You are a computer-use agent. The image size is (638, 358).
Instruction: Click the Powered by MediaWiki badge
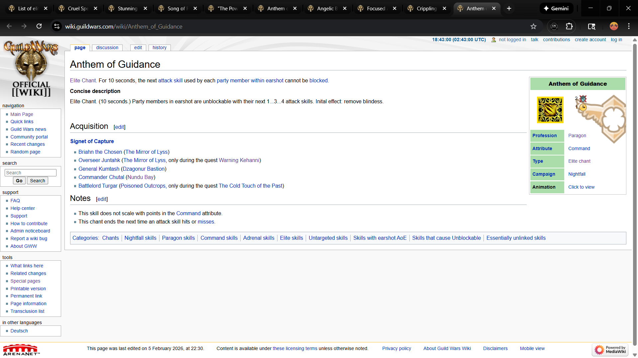610,349
